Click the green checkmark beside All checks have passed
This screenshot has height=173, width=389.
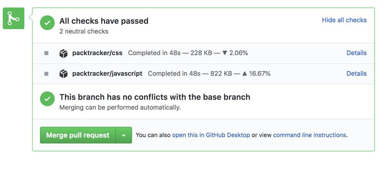(x=47, y=23)
